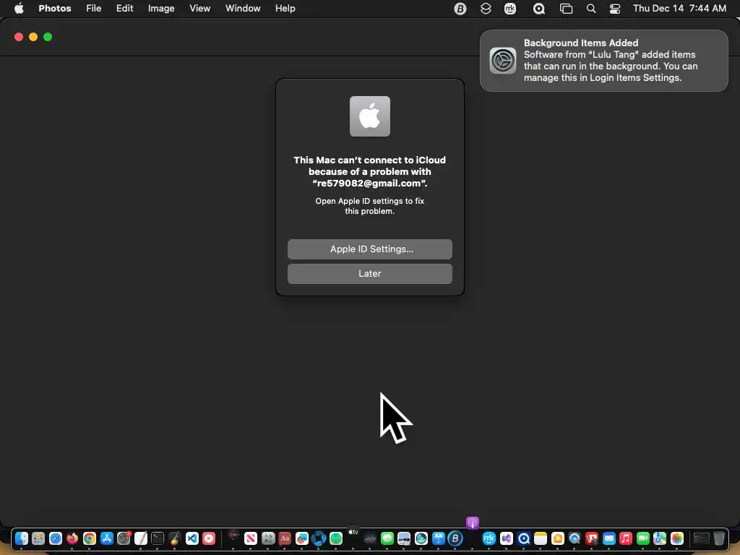
Task: Open the Apple TV app from the Dock
Action: [353, 532]
